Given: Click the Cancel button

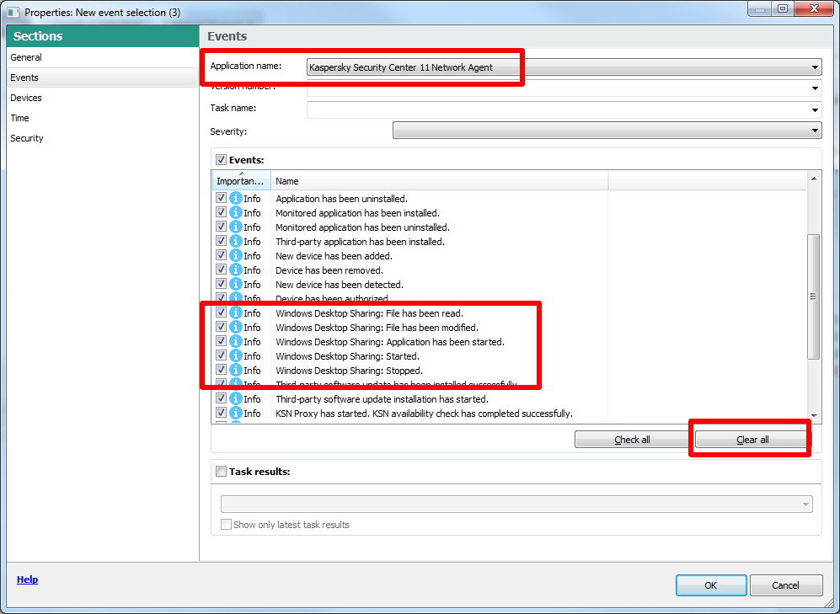Looking at the screenshot, I should coord(785,585).
